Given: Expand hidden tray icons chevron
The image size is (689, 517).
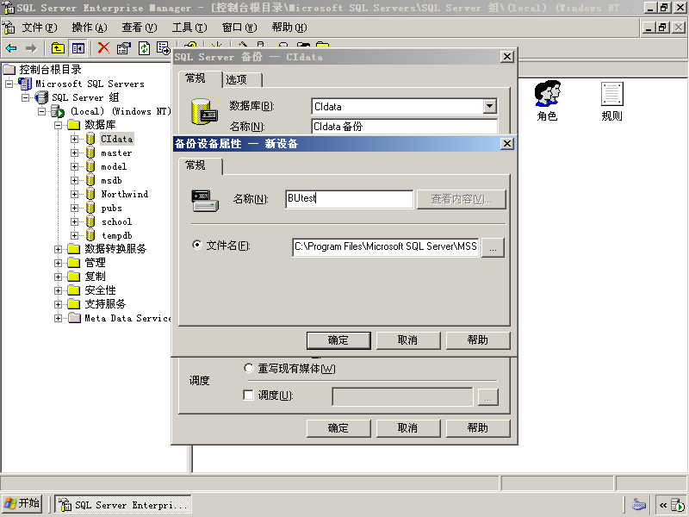Looking at the screenshot, I should click(662, 505).
